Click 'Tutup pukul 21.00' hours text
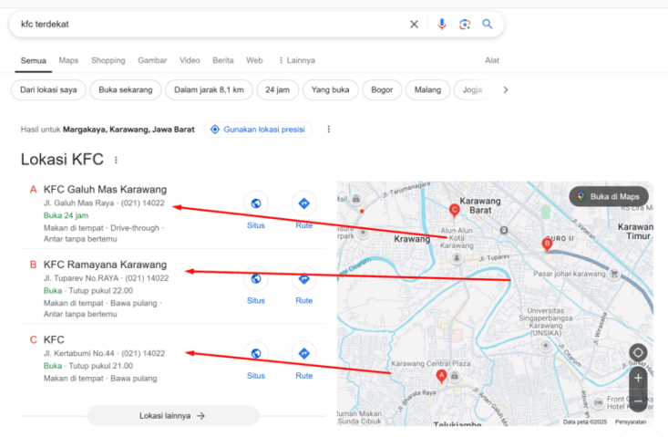 [101, 366]
